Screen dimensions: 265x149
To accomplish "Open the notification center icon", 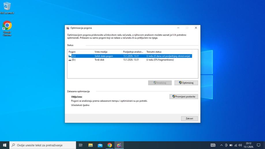I will tap(259, 145).
